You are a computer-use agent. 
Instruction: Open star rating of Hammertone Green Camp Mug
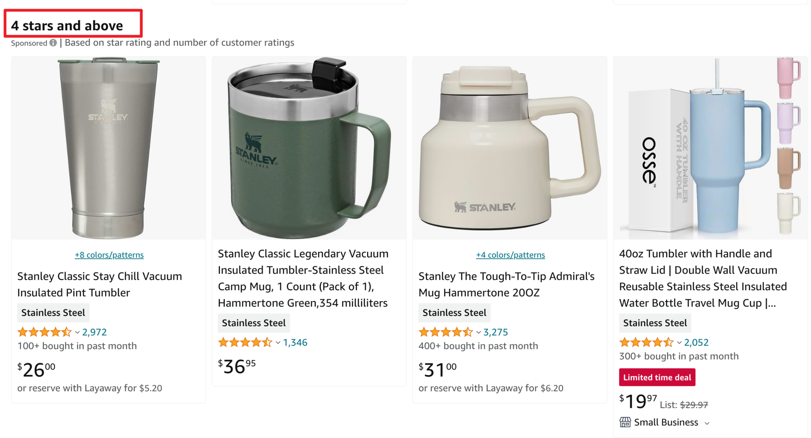click(245, 342)
